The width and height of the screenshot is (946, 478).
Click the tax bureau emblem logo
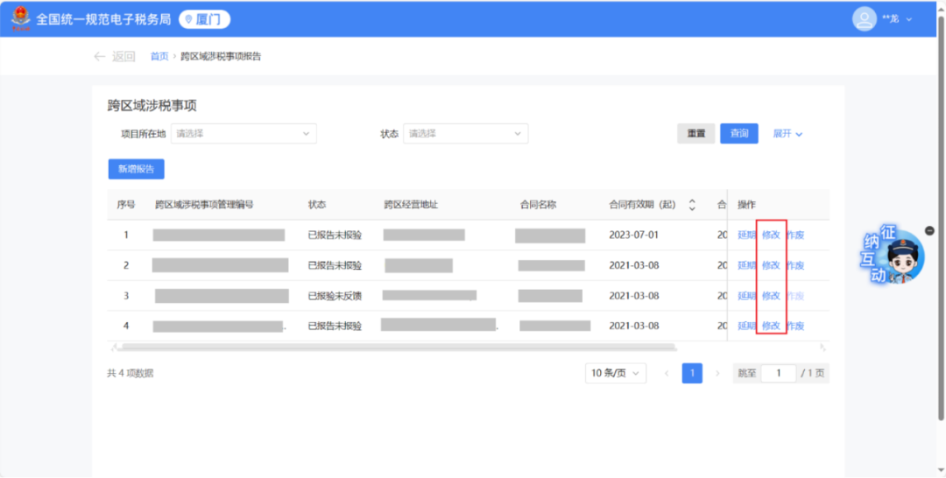point(20,18)
